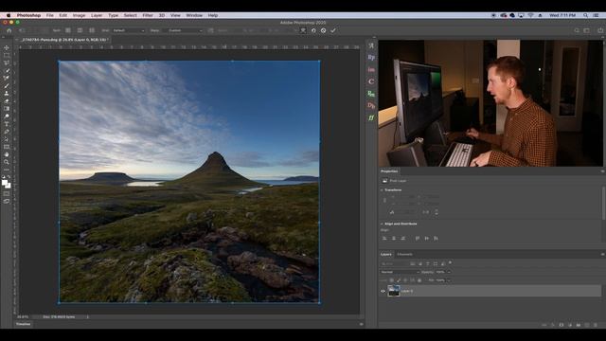
Task: Toggle Quick Mask mode
Action: (x=7, y=194)
